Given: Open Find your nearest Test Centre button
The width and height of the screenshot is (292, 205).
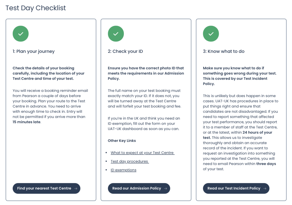Looking at the screenshot, I should pos(47,189).
